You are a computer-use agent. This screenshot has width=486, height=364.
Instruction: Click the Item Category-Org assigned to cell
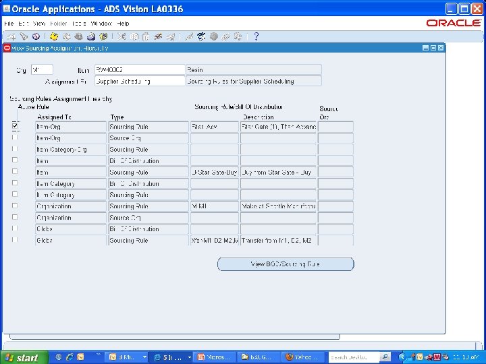click(x=71, y=150)
